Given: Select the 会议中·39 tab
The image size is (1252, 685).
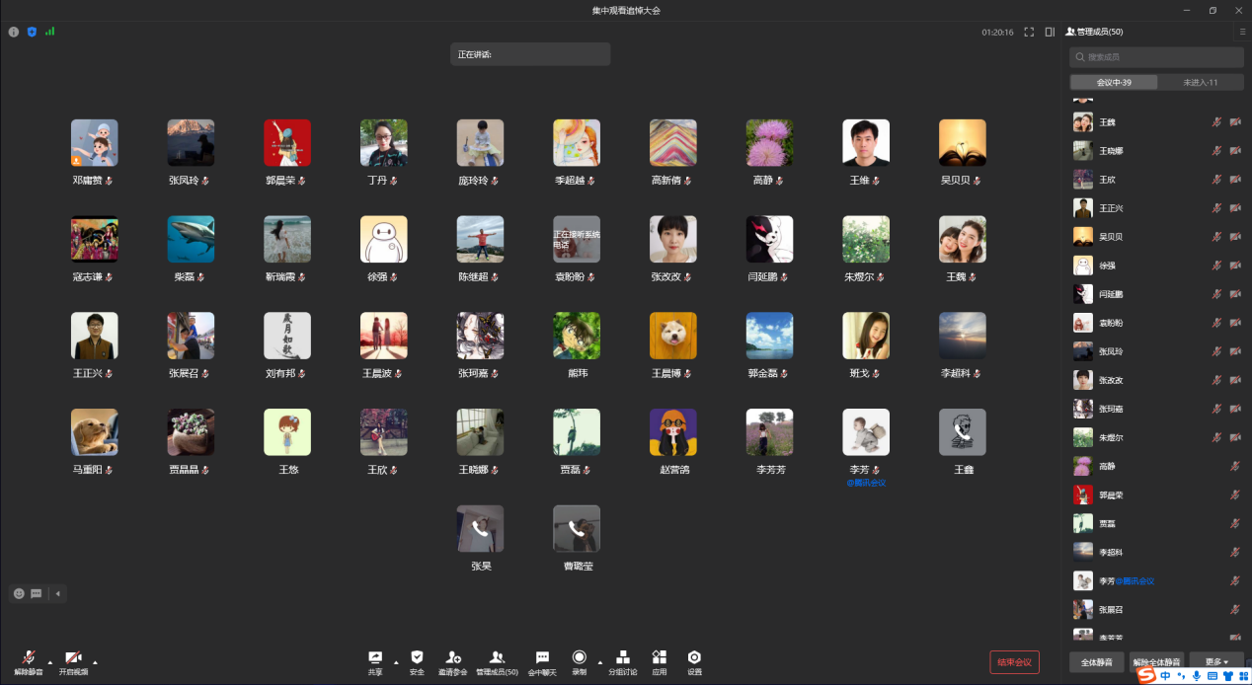Looking at the screenshot, I should [1114, 83].
